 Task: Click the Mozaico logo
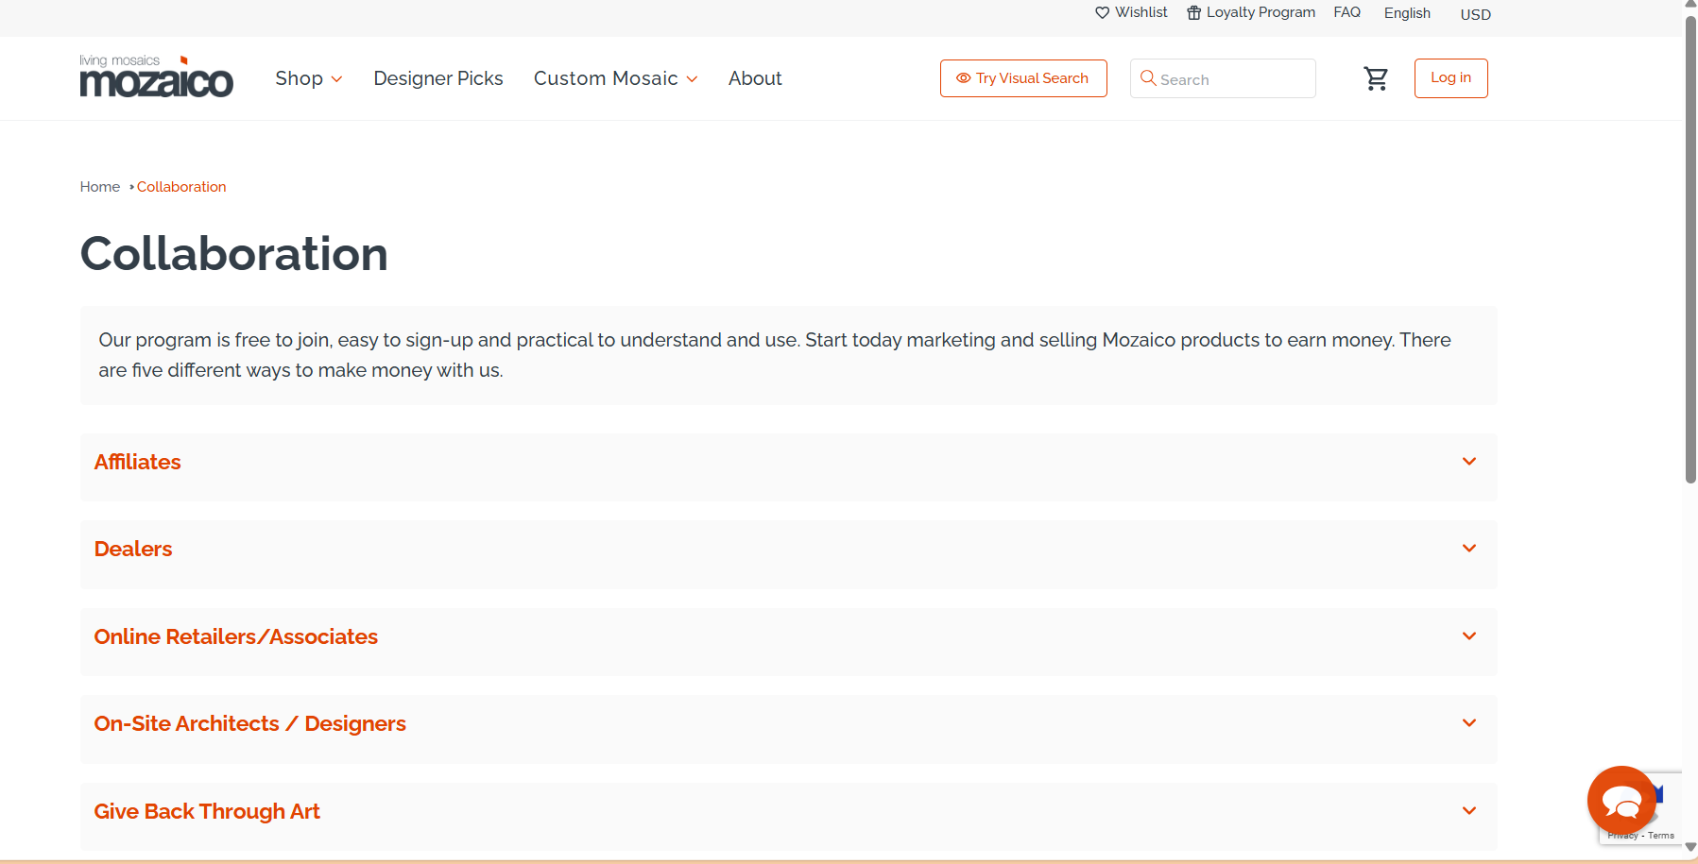click(x=156, y=76)
